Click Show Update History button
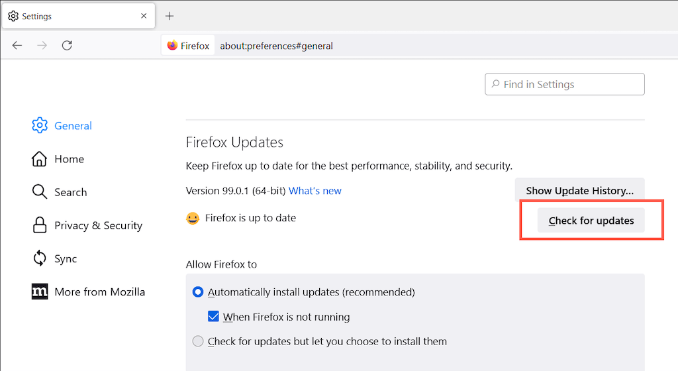 click(x=579, y=191)
